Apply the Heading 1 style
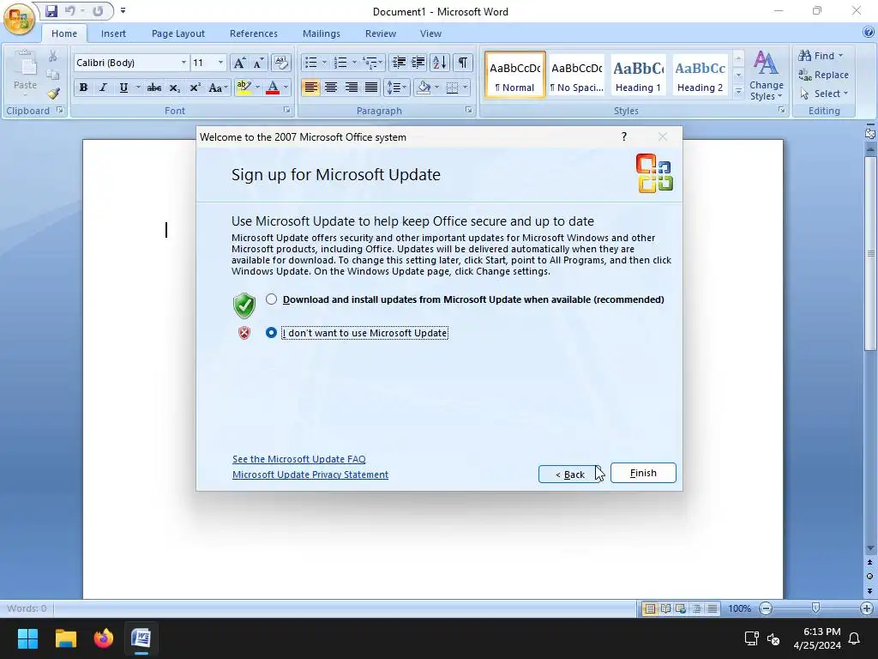 [638, 76]
